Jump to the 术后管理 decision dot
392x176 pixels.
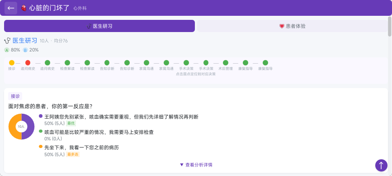click(226, 63)
